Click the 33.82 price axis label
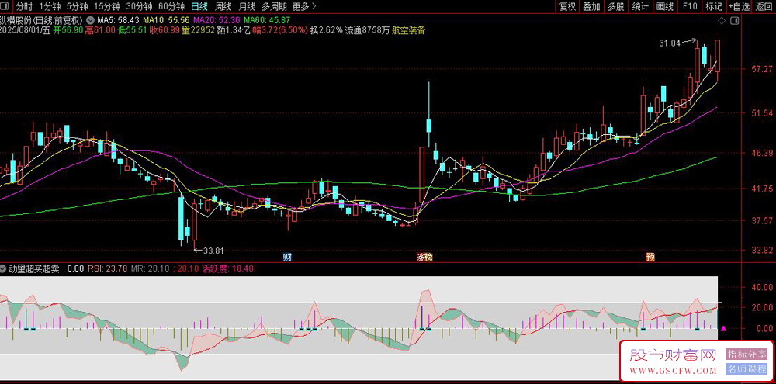Viewport: 776px width, 384px height. pos(762,249)
